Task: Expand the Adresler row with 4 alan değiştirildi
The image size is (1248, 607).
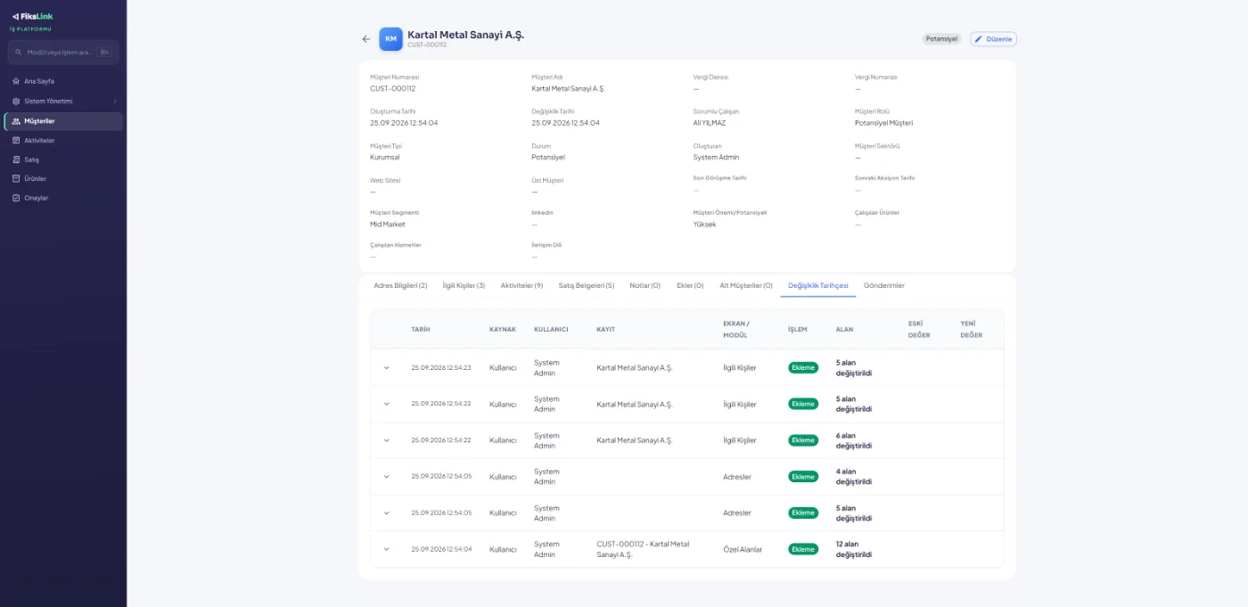Action: pos(387,477)
